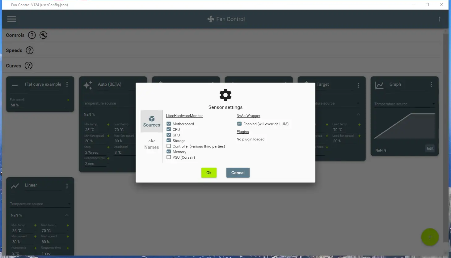Image resolution: width=451 pixels, height=258 pixels.
Task: Switch to the Names tab
Action: 152,144
